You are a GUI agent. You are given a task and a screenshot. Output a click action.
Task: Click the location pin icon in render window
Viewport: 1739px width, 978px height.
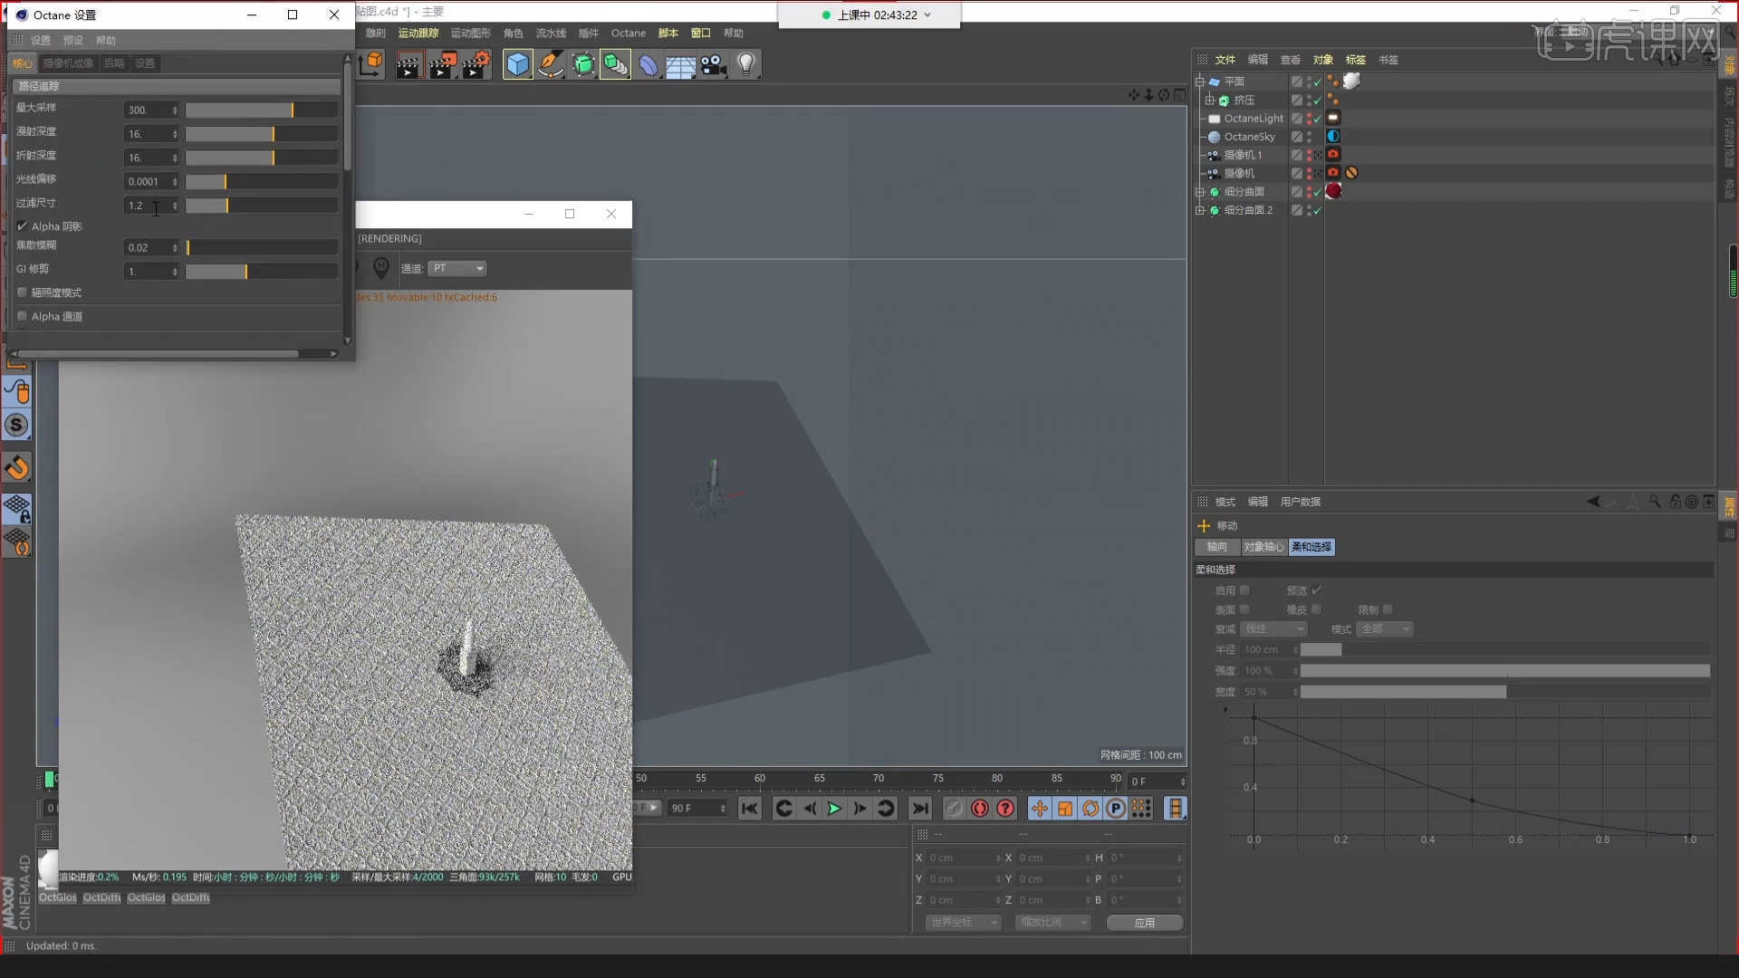(381, 268)
